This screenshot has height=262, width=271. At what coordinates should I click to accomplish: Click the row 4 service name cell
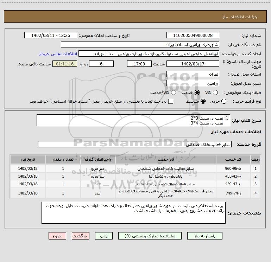pos(165,193)
